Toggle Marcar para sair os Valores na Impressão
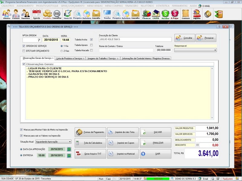The width and height of the screenshot is (242, 181). coord(21,135)
